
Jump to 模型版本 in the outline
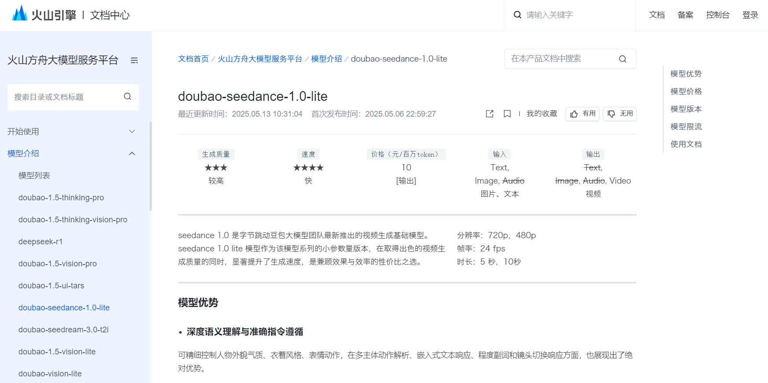686,109
